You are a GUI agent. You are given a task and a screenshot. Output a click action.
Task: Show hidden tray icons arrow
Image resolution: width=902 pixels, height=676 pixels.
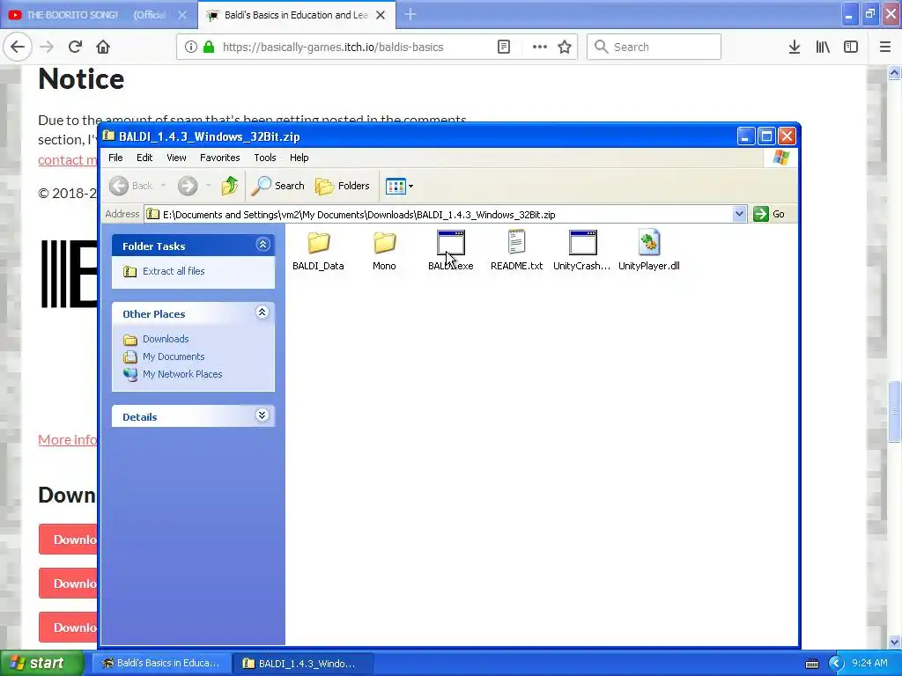pos(836,664)
